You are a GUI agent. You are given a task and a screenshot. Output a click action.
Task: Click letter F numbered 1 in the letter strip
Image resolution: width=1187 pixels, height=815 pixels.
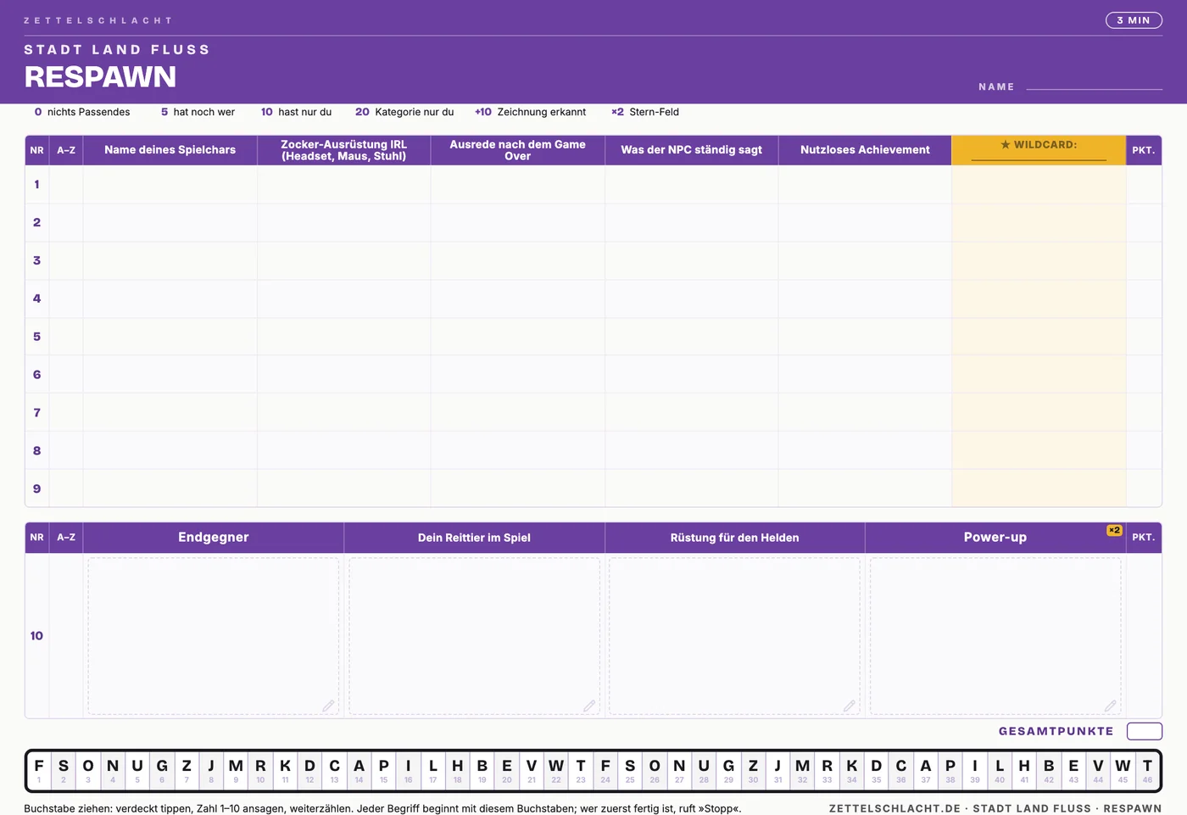click(39, 770)
